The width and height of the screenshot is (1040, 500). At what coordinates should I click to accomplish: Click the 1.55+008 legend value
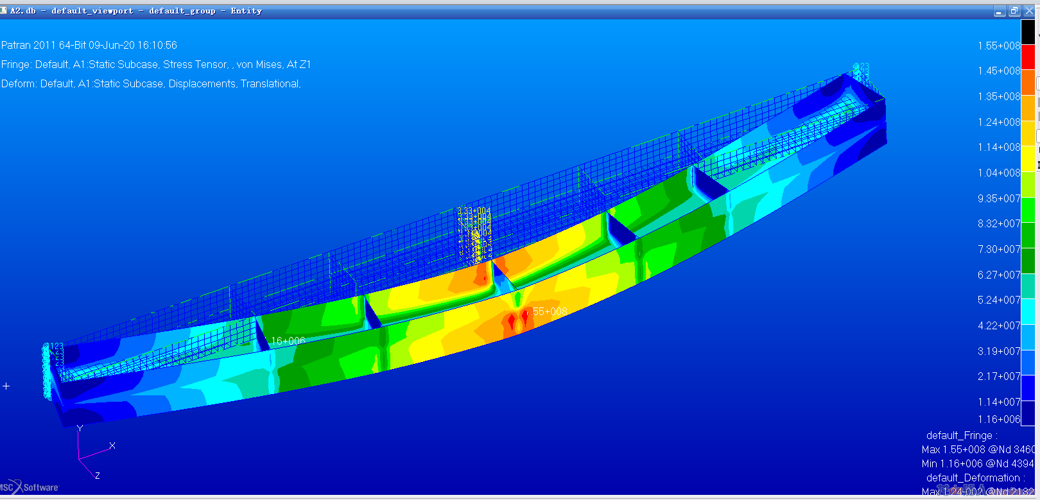999,46
